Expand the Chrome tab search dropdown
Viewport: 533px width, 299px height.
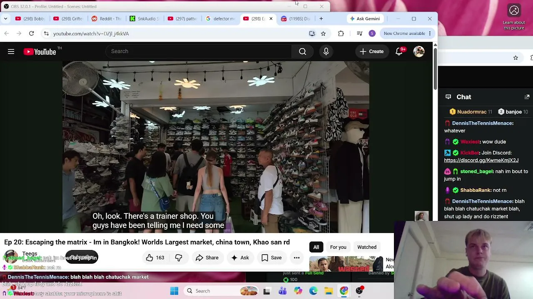pyautogui.click(x=5, y=19)
